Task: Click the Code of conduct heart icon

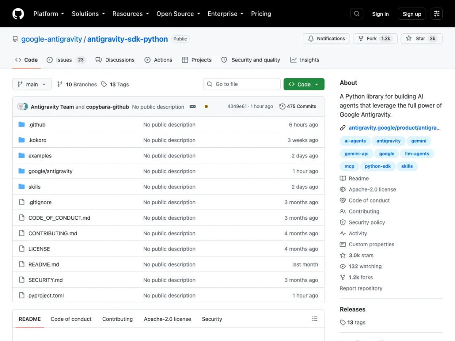Action: point(343,201)
